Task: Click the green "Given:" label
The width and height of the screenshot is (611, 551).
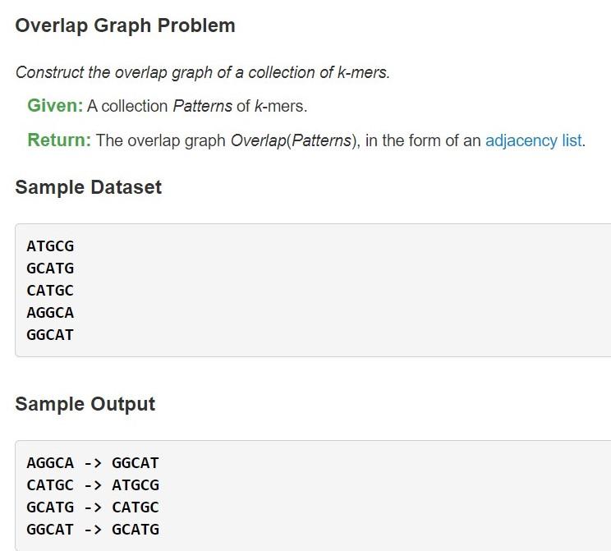Action: [55, 106]
